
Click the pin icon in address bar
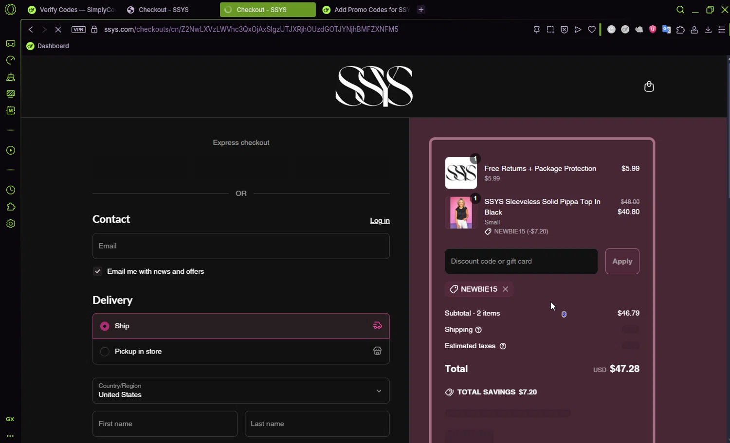(537, 30)
